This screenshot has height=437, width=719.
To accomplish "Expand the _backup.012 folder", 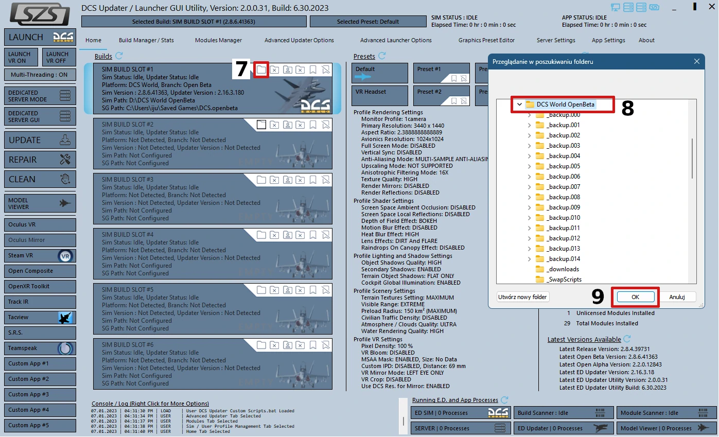I will 529,238.
